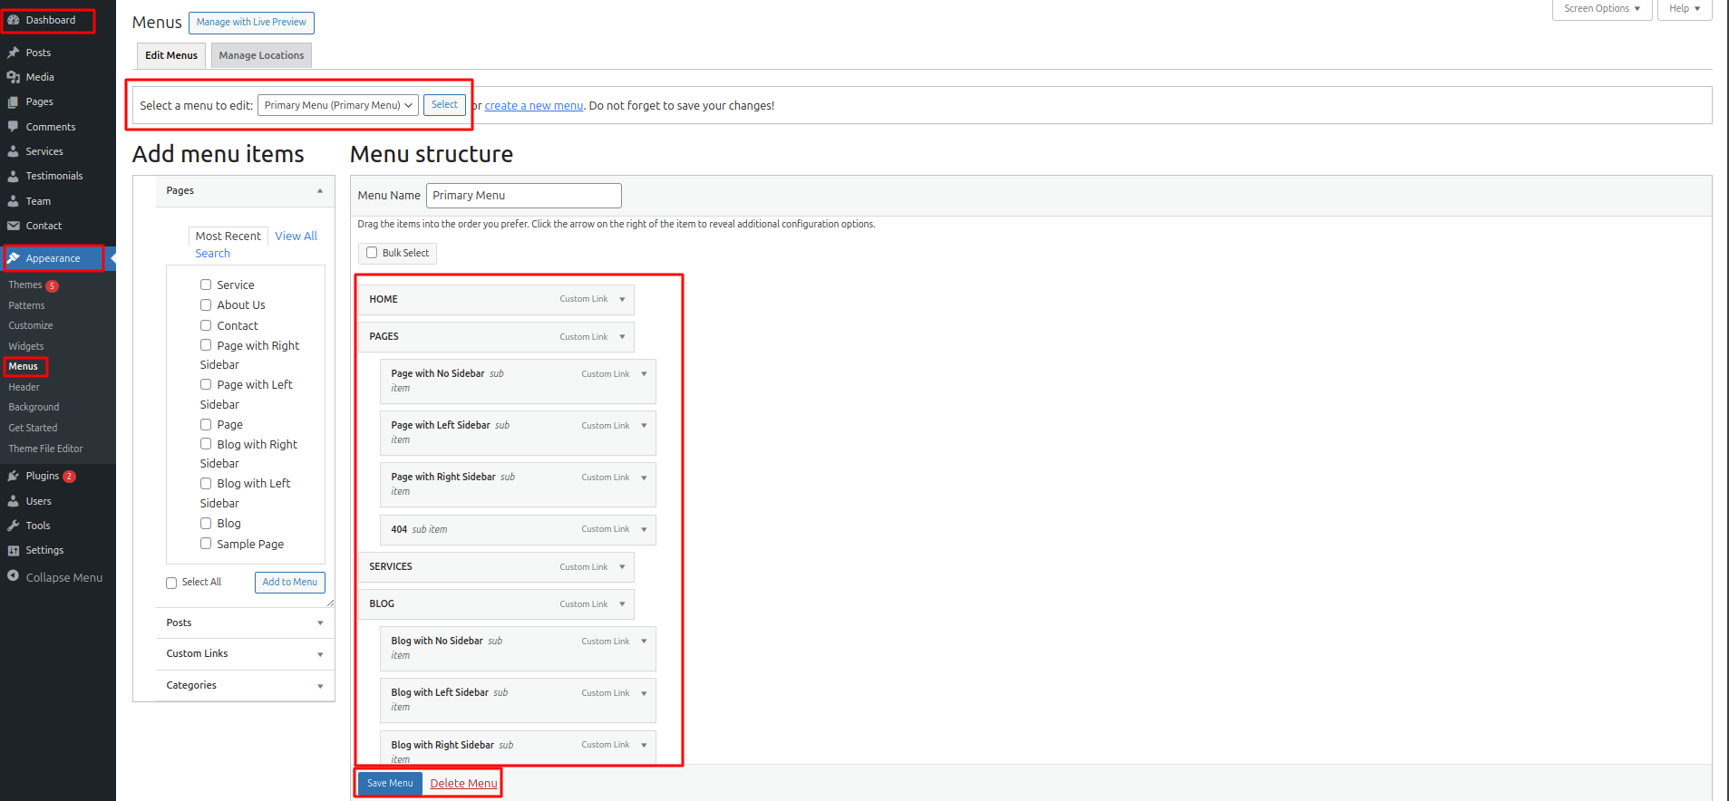Click the Dashboard gauge icon
Image resolution: width=1729 pixels, height=801 pixels.
click(x=14, y=20)
